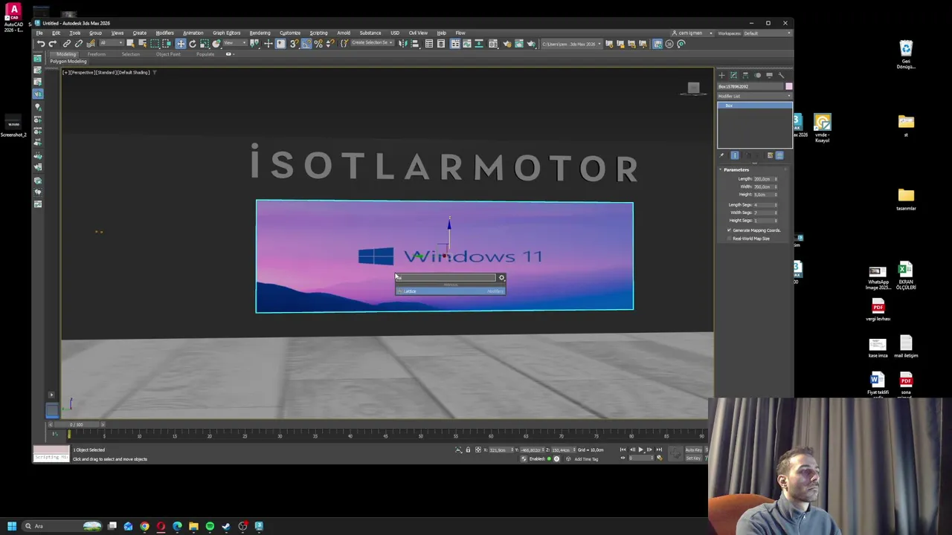Open the cem işmen user account dropdown
Image resolution: width=952 pixels, height=535 pixels.
point(692,33)
